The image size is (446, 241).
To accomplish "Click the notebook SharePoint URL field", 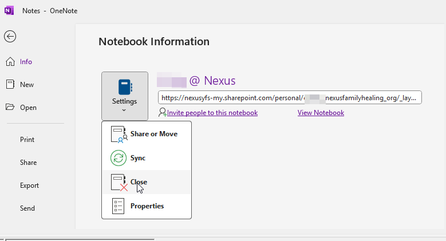I will 290,97.
